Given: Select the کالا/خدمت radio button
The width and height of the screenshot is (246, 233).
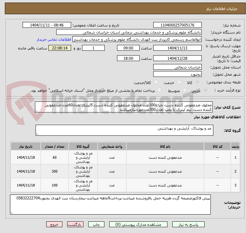Looking at the screenshot, I should [156, 82].
